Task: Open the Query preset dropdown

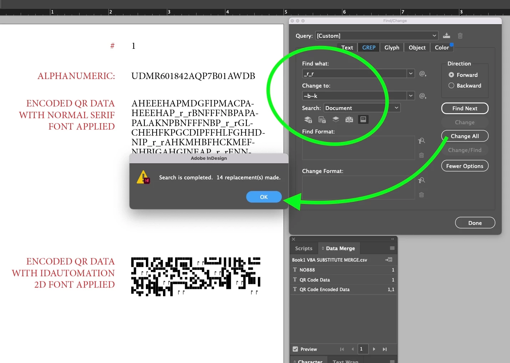Action: (x=377, y=36)
